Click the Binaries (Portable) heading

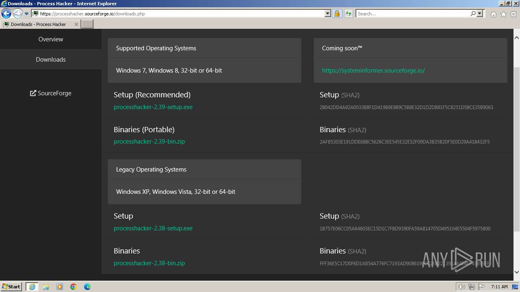pos(144,129)
